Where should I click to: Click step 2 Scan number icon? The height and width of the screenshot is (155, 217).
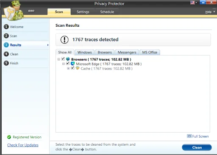[x=6, y=36]
